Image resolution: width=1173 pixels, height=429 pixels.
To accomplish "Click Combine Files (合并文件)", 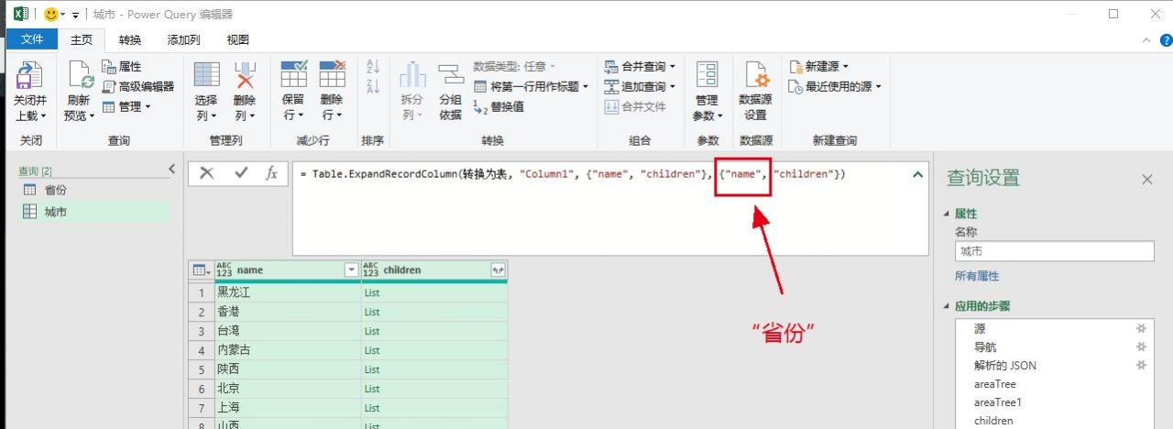I will point(635,106).
